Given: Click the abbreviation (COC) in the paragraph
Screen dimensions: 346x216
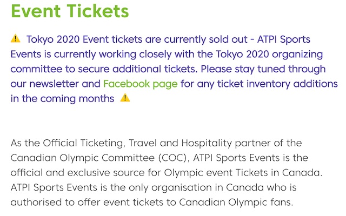Looking at the screenshot, I should tap(172, 158).
